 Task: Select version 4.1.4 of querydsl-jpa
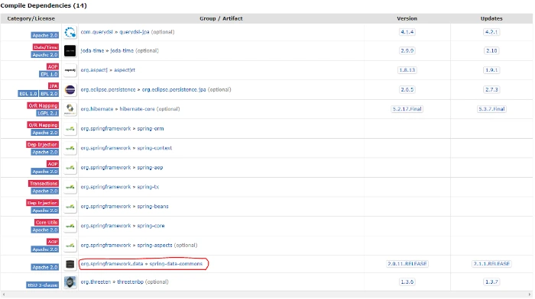[407, 32]
